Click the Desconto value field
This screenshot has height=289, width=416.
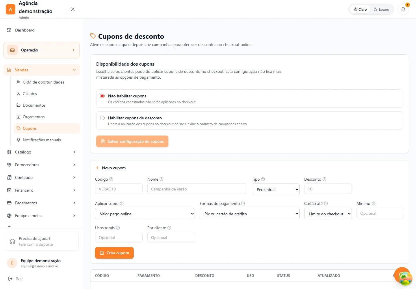click(x=328, y=189)
